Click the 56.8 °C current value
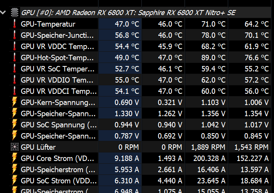The height and width of the screenshot is (193, 274). 127,35
